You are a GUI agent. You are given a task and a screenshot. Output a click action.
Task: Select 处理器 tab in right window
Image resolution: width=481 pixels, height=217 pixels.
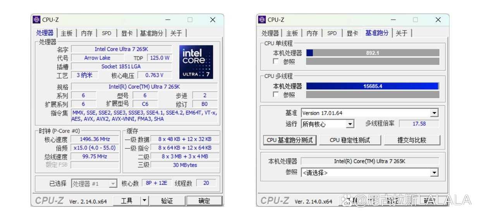click(x=270, y=33)
